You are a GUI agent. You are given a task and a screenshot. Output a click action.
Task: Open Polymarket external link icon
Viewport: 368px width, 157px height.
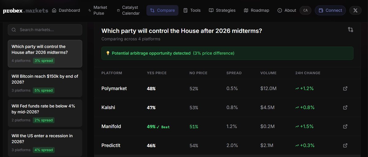click(345, 88)
